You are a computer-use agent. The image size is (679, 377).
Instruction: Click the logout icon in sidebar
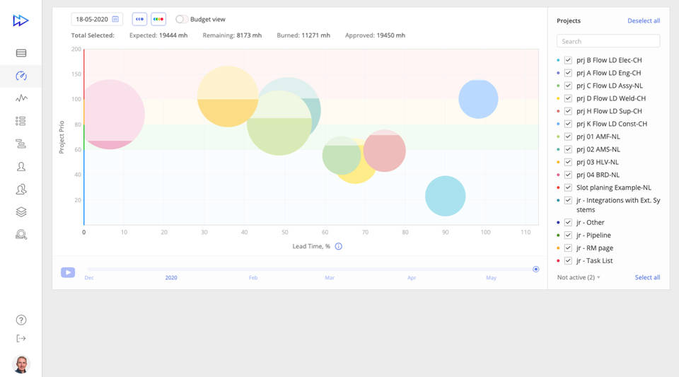[x=21, y=339]
